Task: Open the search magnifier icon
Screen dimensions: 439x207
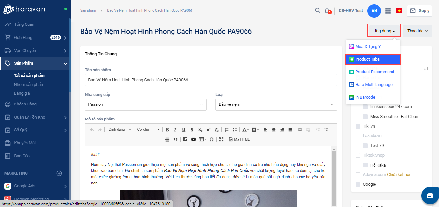Action: pos(318,11)
